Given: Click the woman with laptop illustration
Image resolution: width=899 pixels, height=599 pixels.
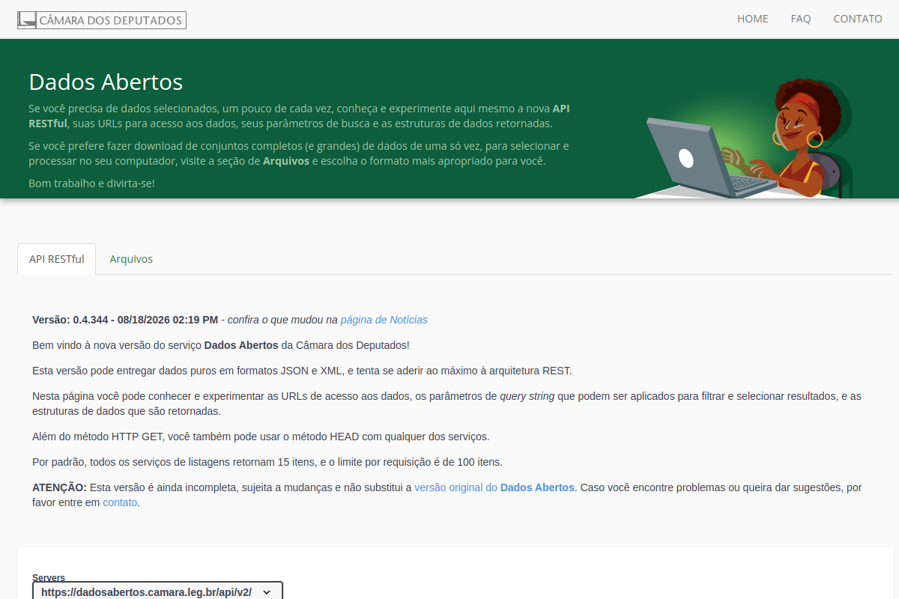Looking at the screenshot, I should click(742, 138).
